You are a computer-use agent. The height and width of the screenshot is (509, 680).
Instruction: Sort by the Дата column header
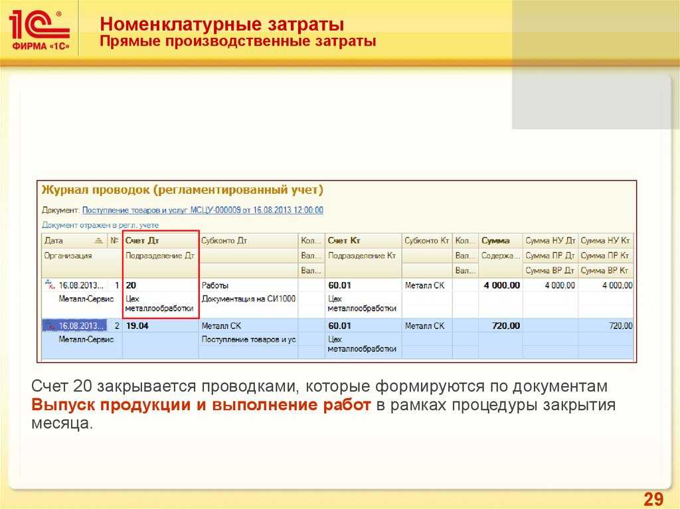click(74, 241)
